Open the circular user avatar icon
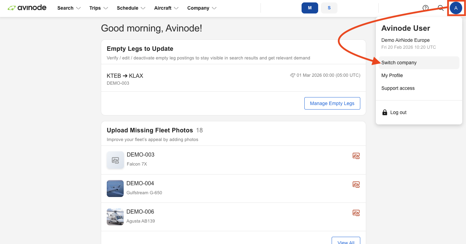The height and width of the screenshot is (244, 466). click(x=456, y=8)
